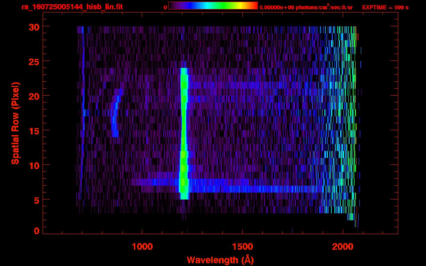Click the red end of the color bar
426x266 pixels.
click(x=255, y=6)
